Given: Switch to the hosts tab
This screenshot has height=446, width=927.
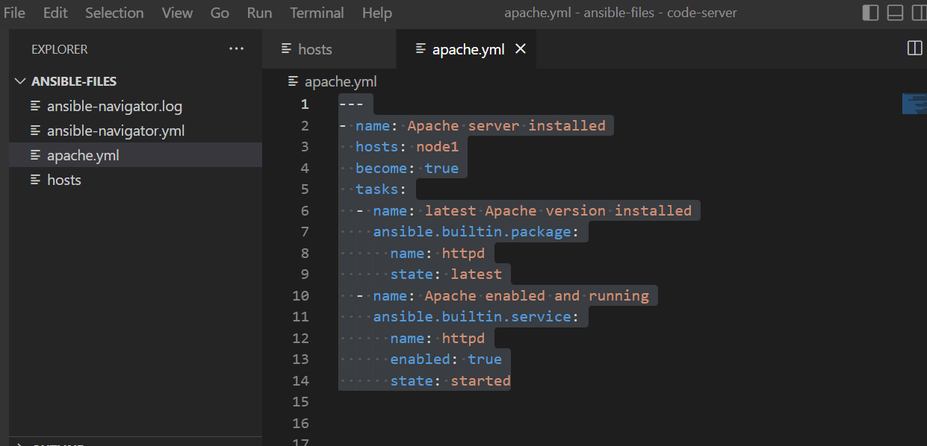Looking at the screenshot, I should pyautogui.click(x=314, y=48).
